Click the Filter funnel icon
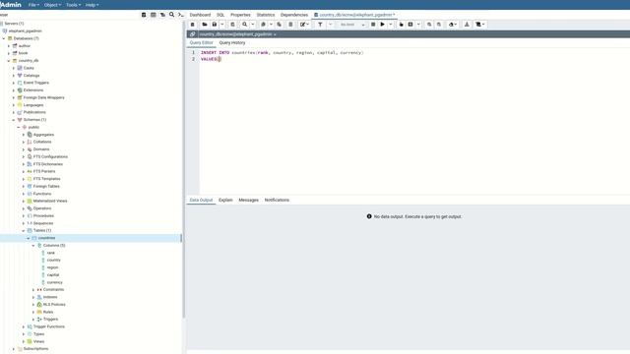 [x=320, y=25]
